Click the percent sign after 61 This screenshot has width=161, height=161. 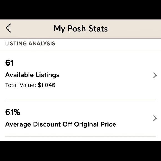(17, 112)
